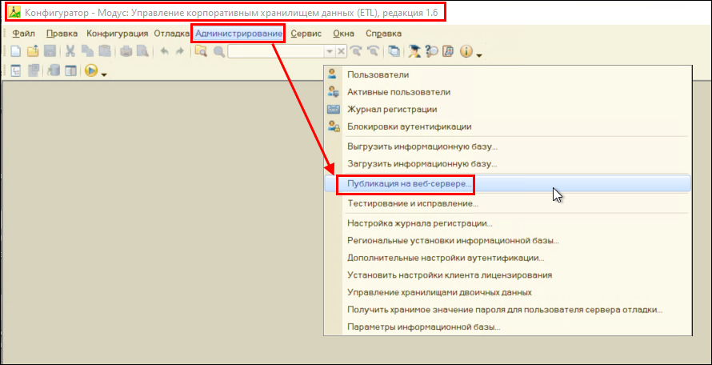This screenshot has height=365, width=712.
Task: Start debugging with the play icon
Action: click(91, 70)
